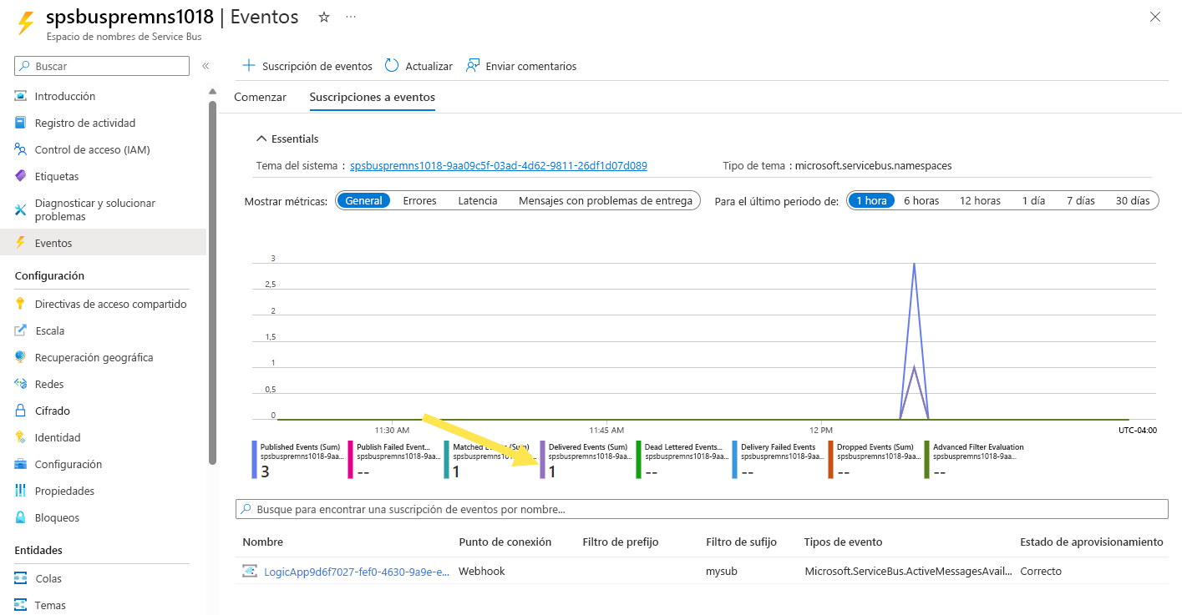
Task: Set period to 1 hora
Action: point(871,200)
